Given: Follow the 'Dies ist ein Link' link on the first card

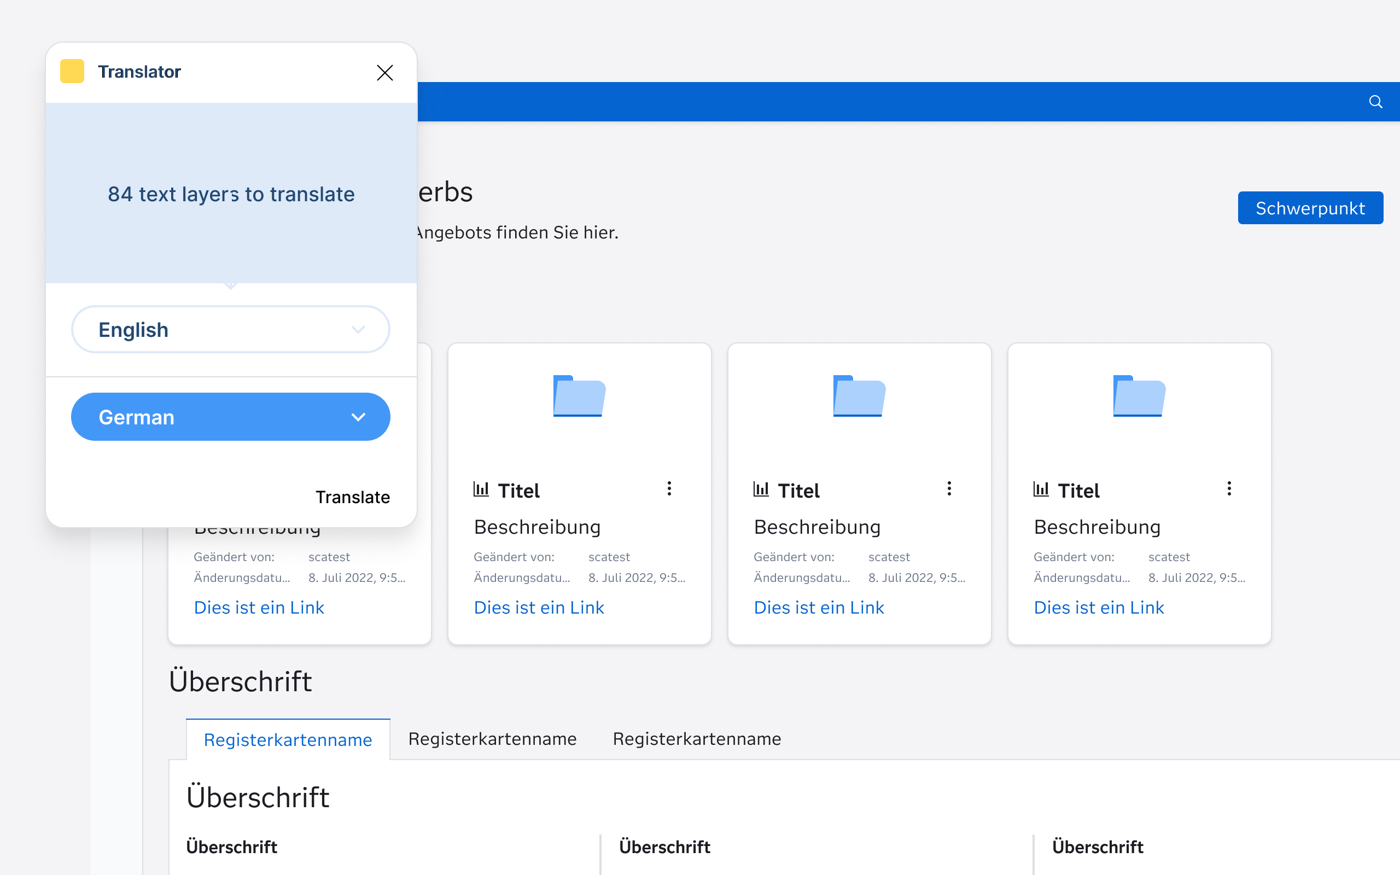Looking at the screenshot, I should 259,607.
